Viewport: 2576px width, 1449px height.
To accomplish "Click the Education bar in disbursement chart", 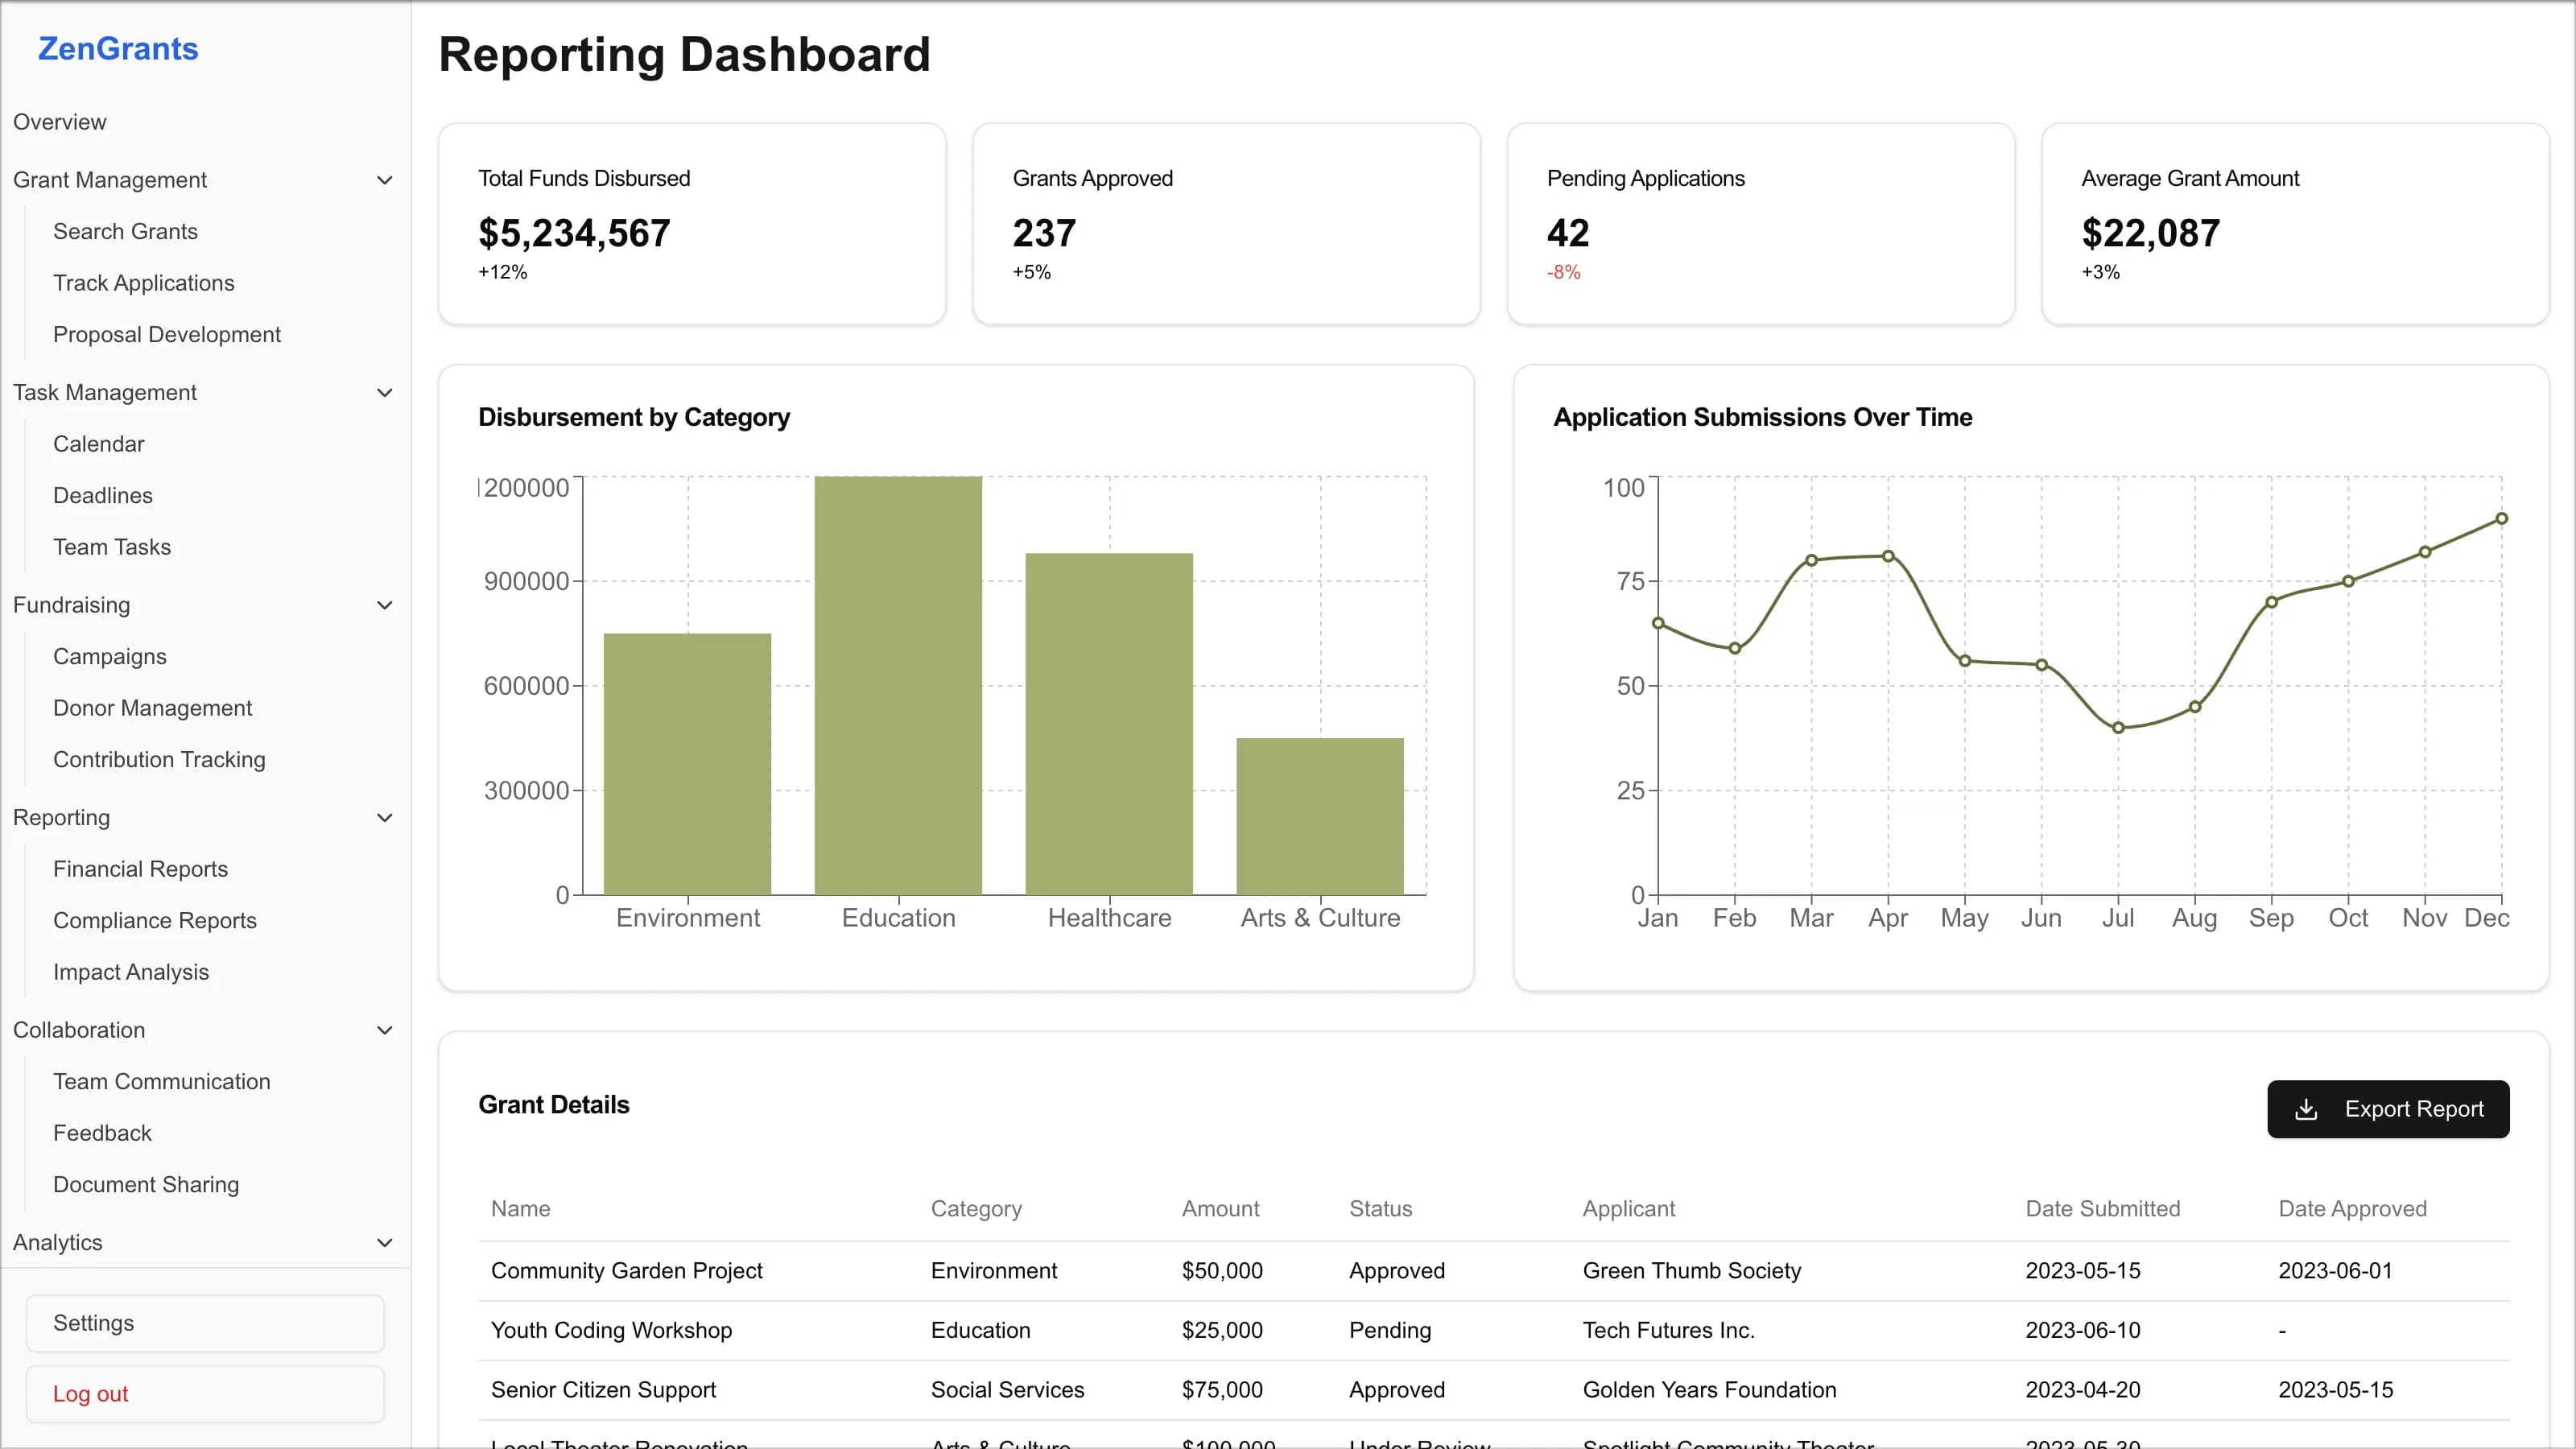I will click(898, 685).
